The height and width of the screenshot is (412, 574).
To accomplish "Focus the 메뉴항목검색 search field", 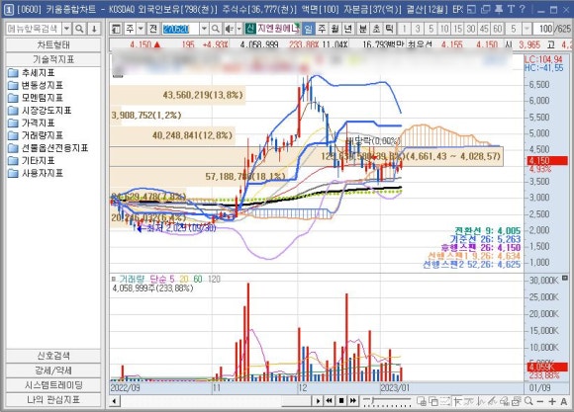I will pyautogui.click(x=34, y=29).
